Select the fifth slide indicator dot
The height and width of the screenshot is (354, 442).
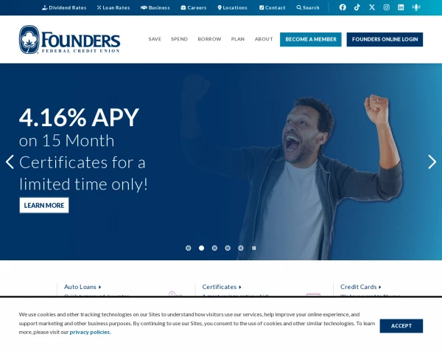pos(241,248)
